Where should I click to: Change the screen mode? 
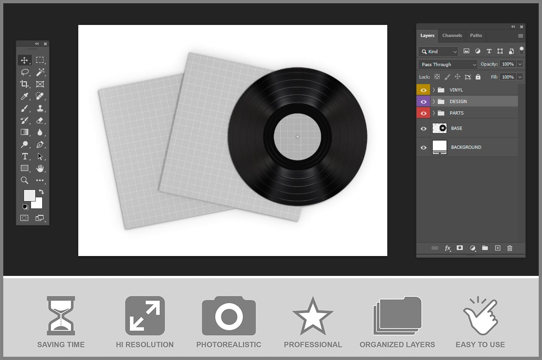[x=40, y=218]
